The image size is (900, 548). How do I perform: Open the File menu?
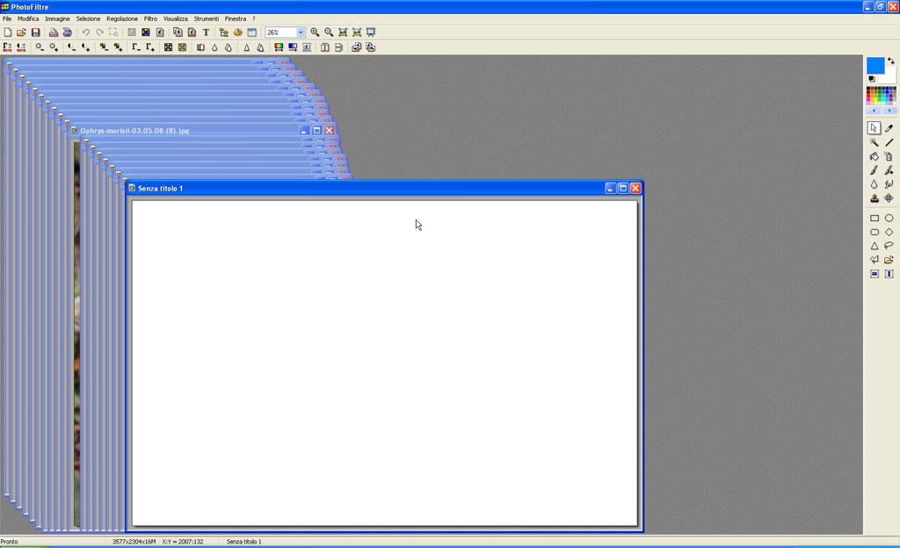[7, 19]
